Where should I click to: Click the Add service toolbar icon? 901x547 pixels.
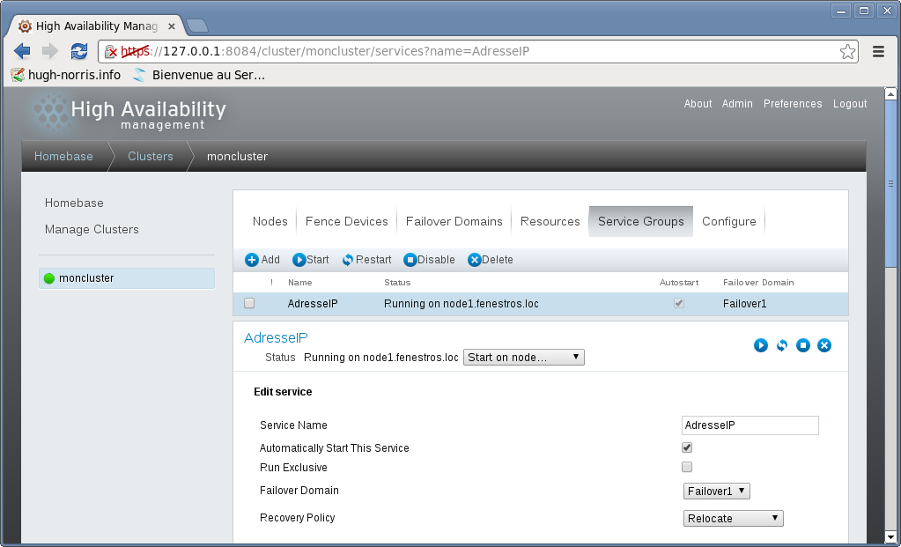[252, 260]
